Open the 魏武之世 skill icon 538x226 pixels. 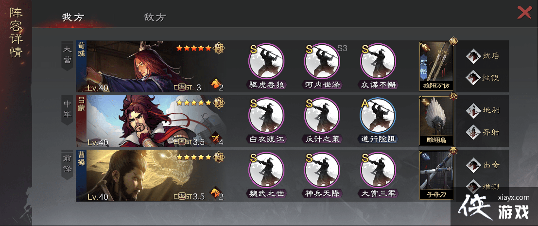266,170
